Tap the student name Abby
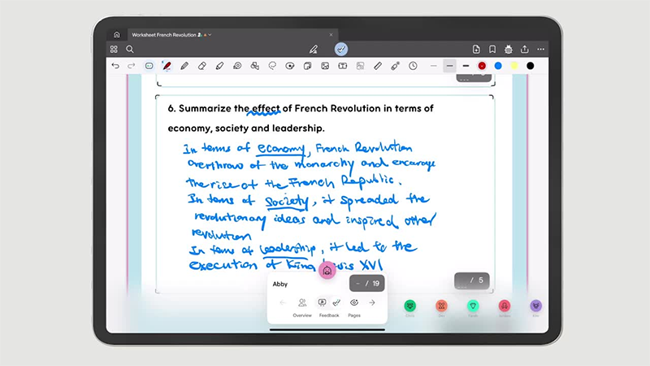 [279, 284]
